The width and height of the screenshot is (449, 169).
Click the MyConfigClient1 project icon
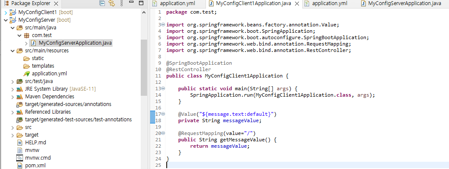click(13, 12)
